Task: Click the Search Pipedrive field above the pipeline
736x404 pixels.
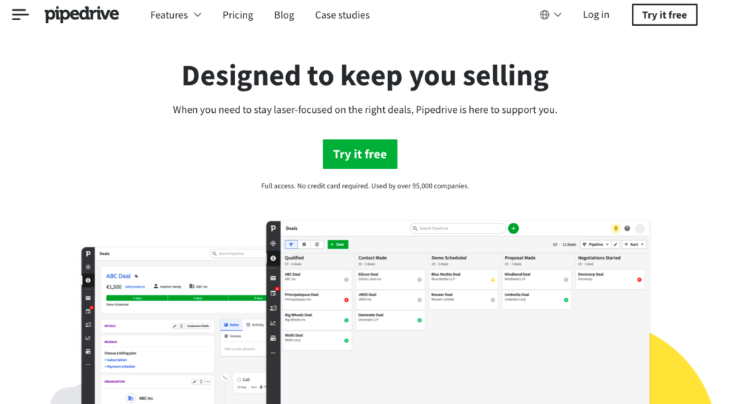Action: point(458,229)
